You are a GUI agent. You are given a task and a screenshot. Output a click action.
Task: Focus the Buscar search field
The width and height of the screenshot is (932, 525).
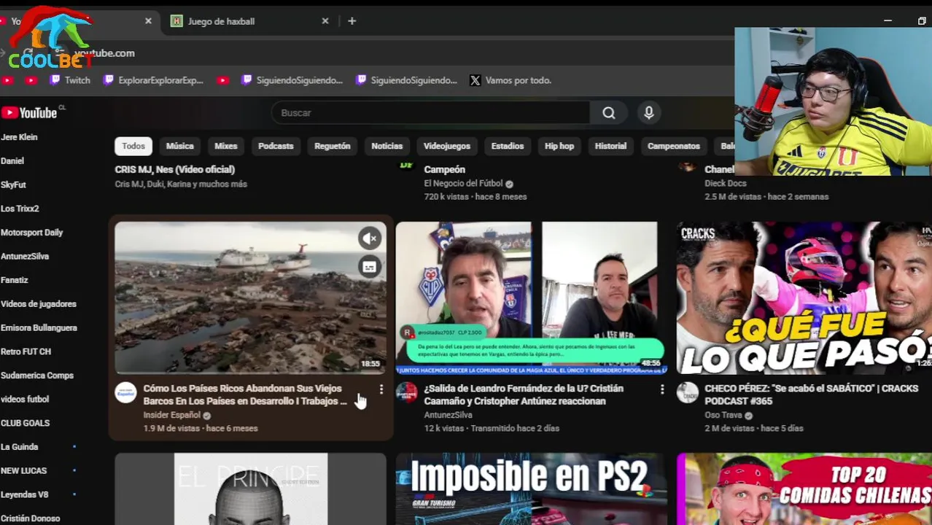coord(430,112)
